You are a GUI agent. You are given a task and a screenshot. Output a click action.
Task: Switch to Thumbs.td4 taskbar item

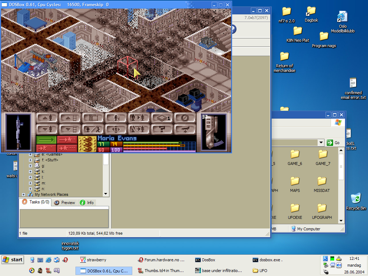161,271
